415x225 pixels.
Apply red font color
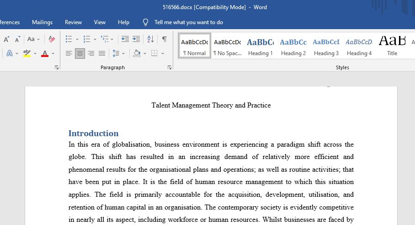pyautogui.click(x=45, y=53)
